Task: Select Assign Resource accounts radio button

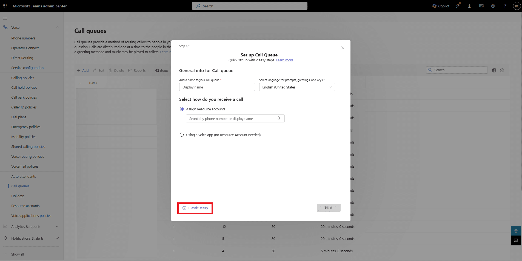Action: click(182, 109)
